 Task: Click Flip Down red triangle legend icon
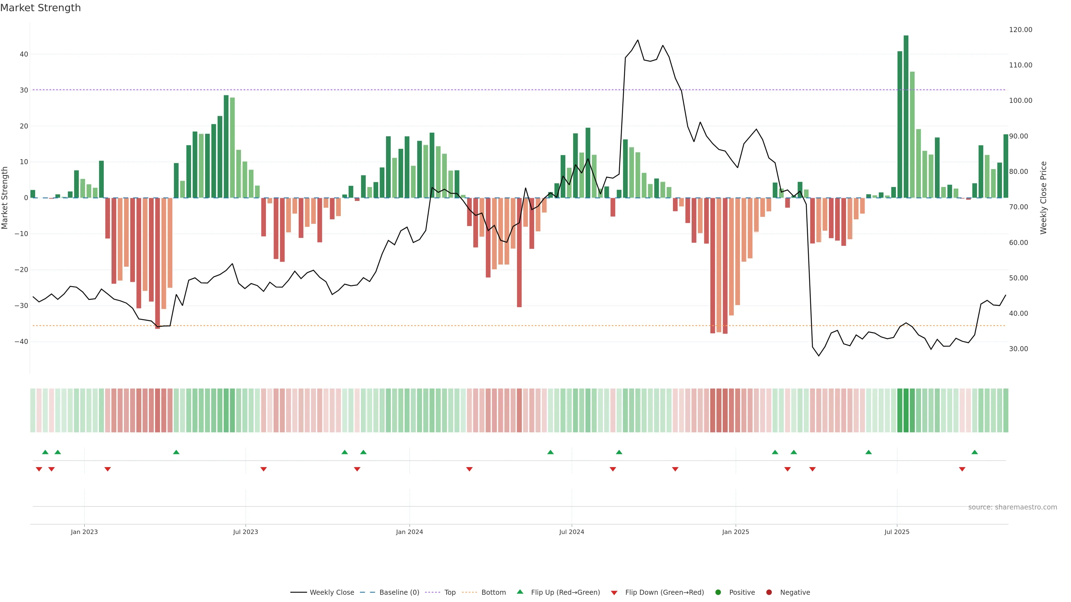click(614, 593)
